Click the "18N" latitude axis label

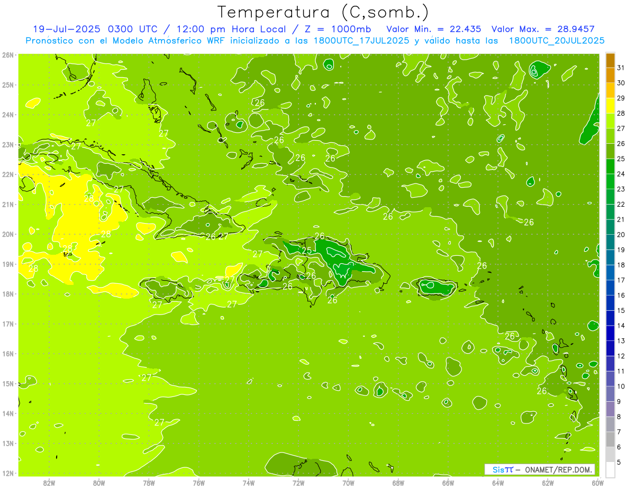7,294
